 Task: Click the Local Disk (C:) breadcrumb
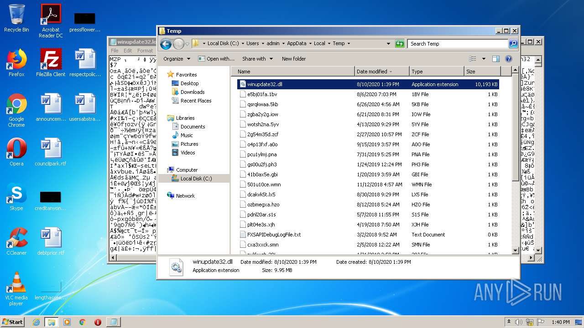coord(223,44)
